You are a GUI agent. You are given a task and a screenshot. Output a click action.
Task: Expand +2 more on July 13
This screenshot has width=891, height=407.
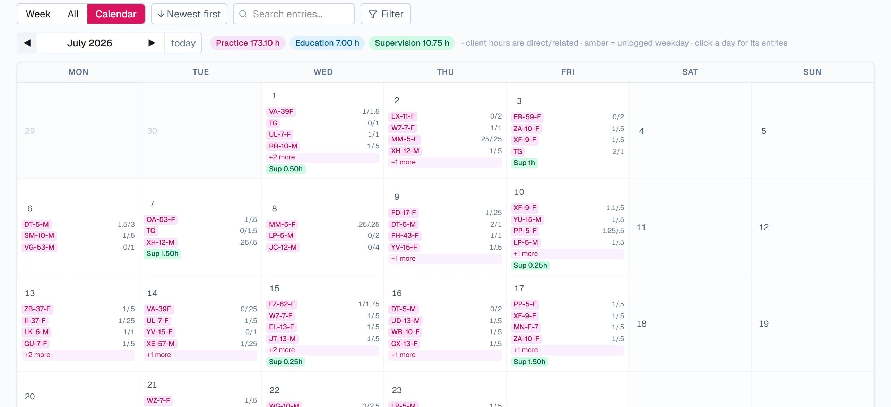click(78, 355)
